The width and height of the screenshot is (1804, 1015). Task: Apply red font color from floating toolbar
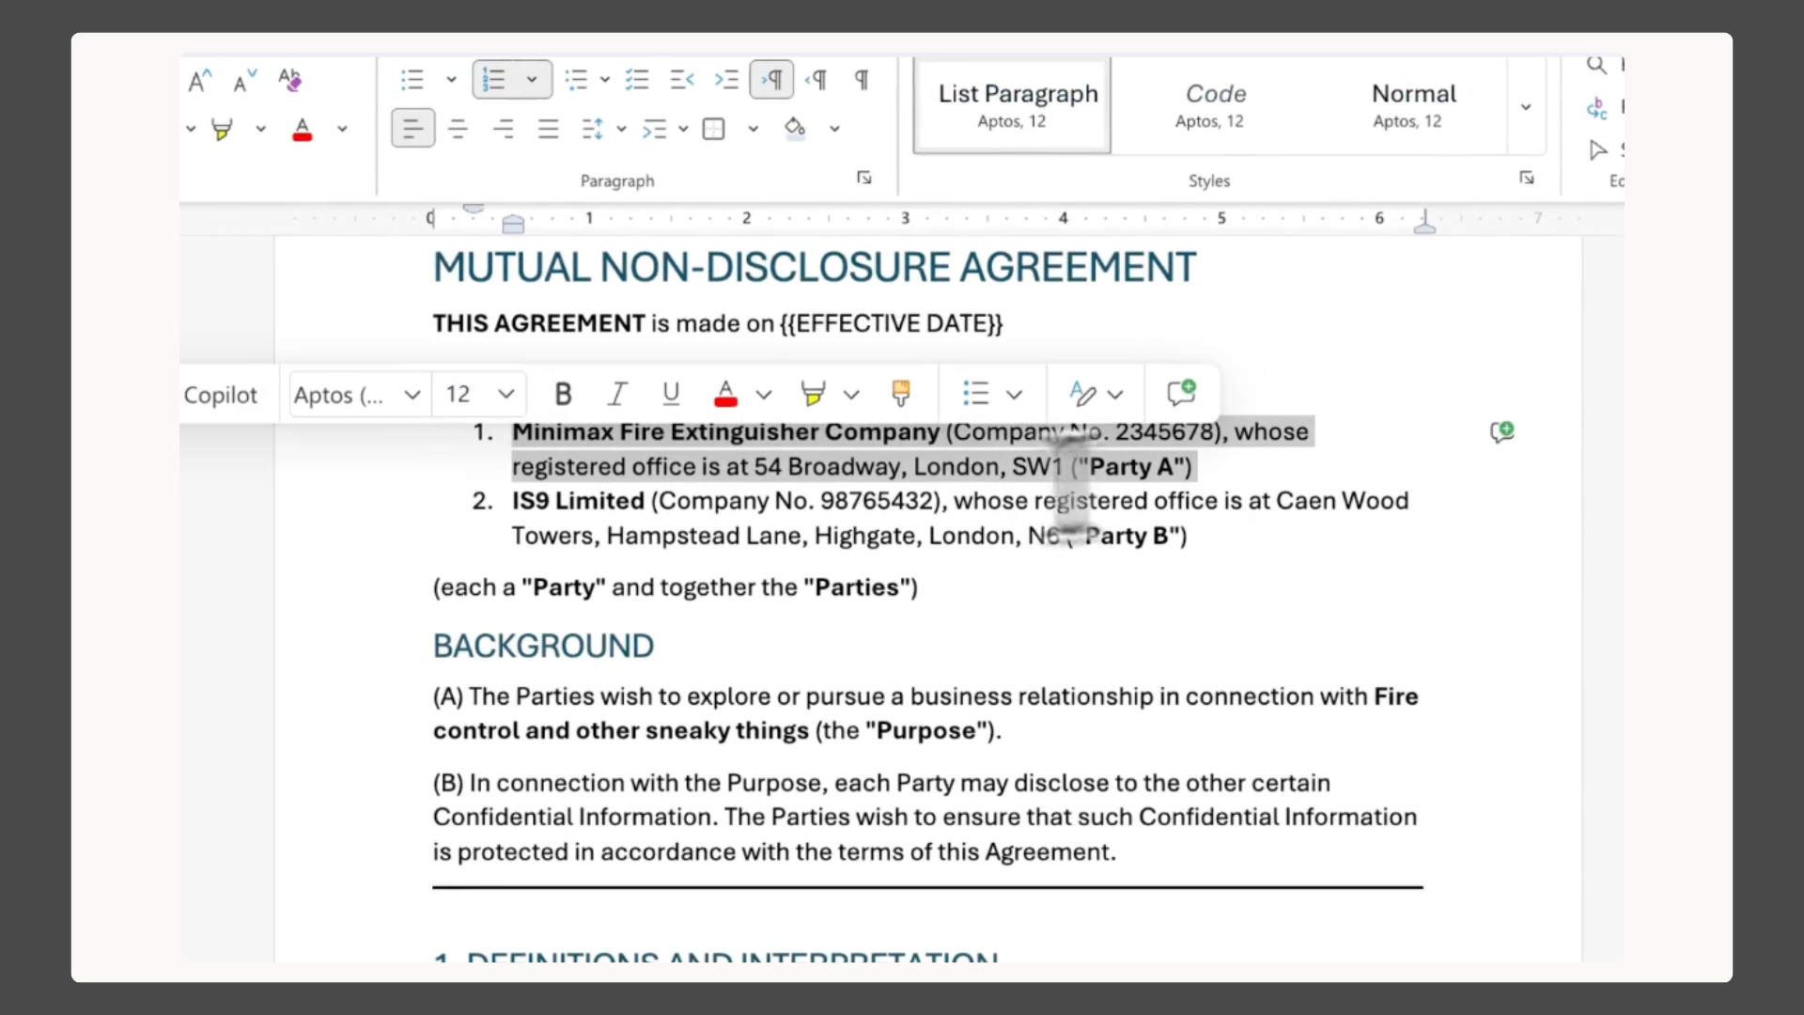tap(725, 394)
